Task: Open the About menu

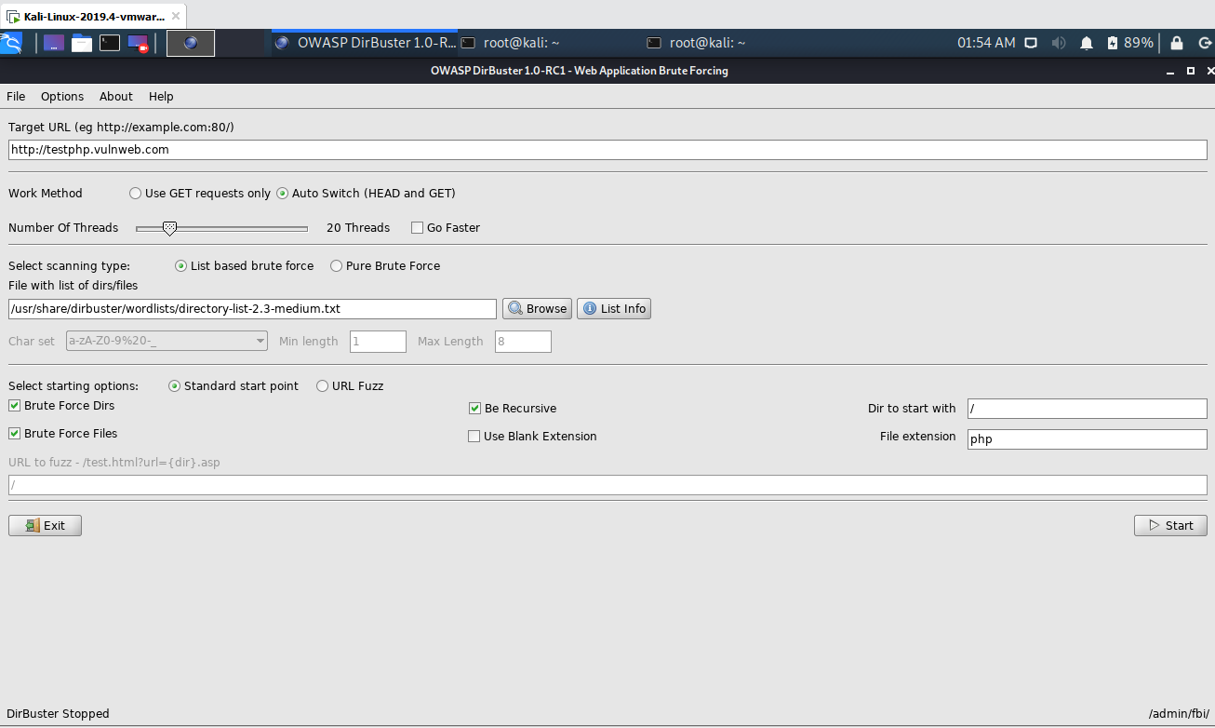Action: coord(116,97)
